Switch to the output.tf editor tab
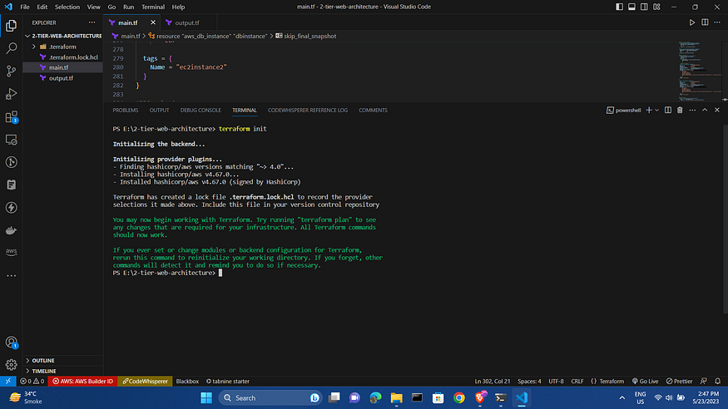The width and height of the screenshot is (728, 409). (x=186, y=22)
